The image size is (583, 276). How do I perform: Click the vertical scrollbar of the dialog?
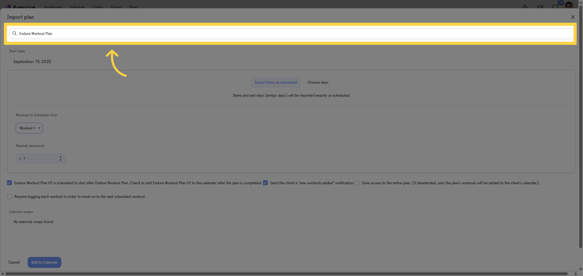580,128
